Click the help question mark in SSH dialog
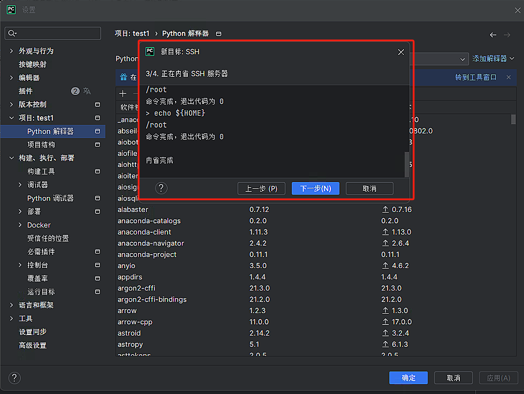This screenshot has width=524, height=394. [162, 188]
